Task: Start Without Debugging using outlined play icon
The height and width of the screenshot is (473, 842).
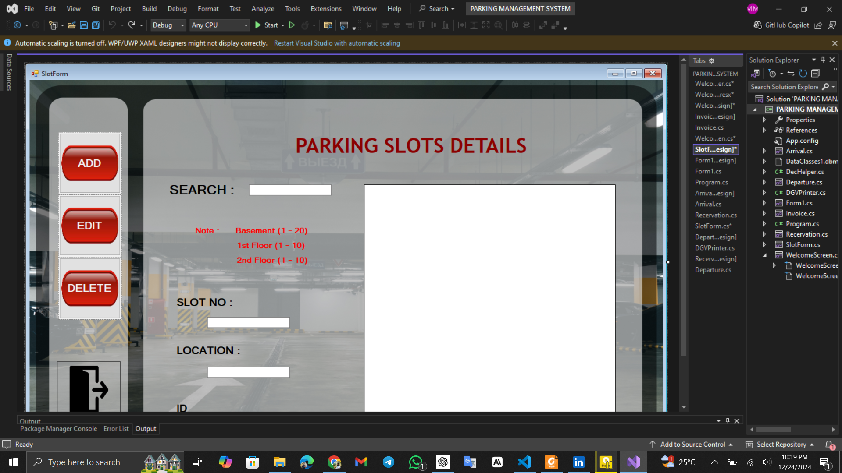Action: tap(292, 25)
